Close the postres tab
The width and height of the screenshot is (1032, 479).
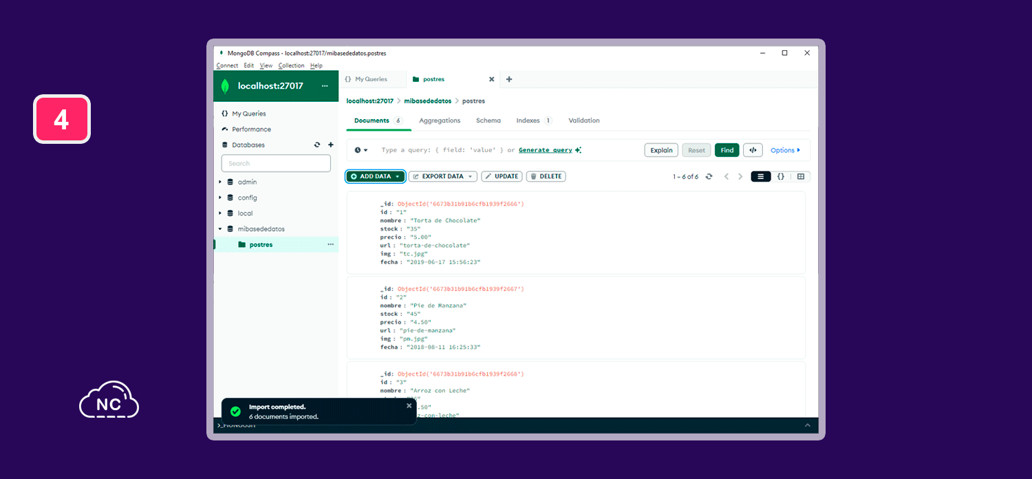pyautogui.click(x=491, y=79)
